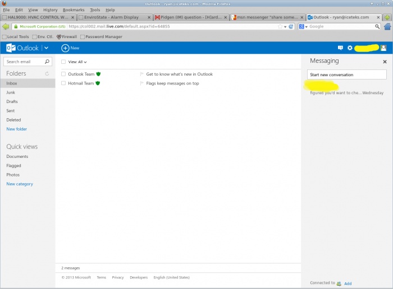Open the settings gear icon

pyautogui.click(x=350, y=48)
